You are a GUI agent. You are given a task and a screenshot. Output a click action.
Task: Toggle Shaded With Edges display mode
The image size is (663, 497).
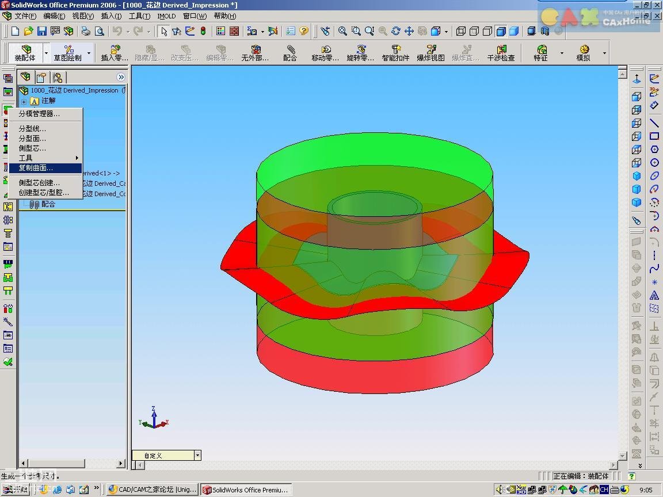click(501, 31)
